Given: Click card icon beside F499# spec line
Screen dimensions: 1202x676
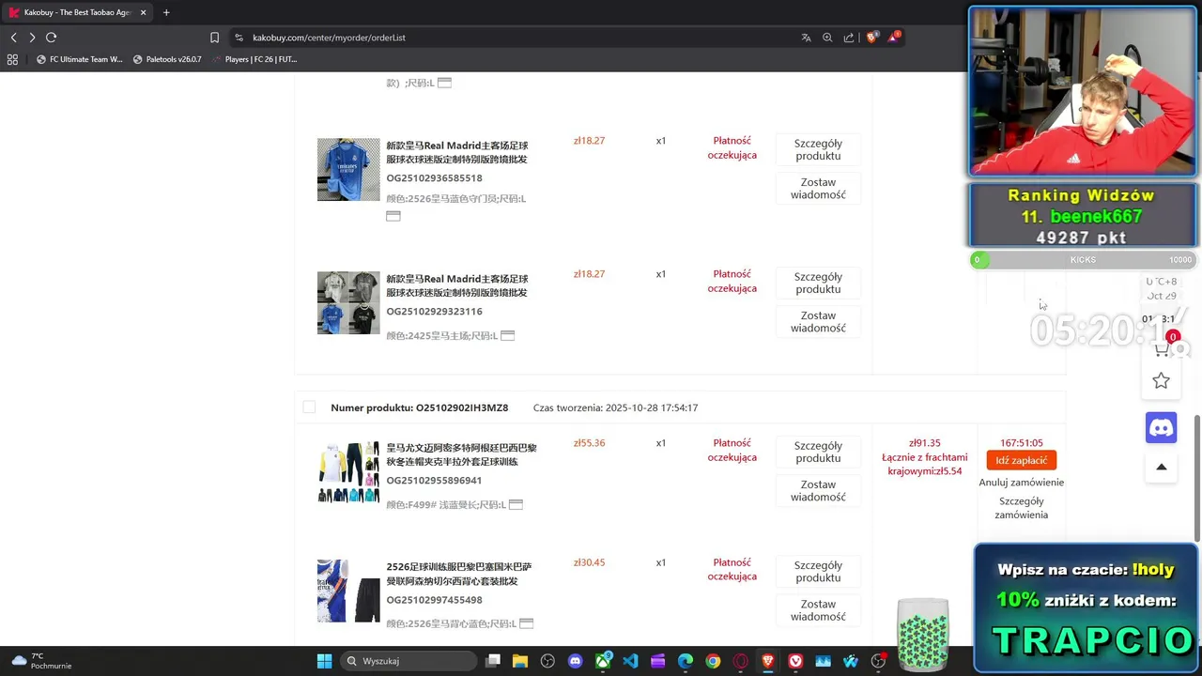Looking at the screenshot, I should (516, 504).
